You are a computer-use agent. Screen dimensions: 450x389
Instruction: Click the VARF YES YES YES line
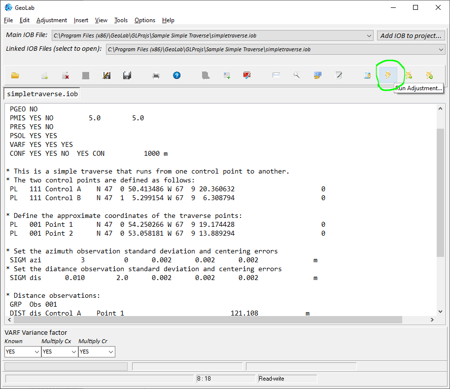41,144
